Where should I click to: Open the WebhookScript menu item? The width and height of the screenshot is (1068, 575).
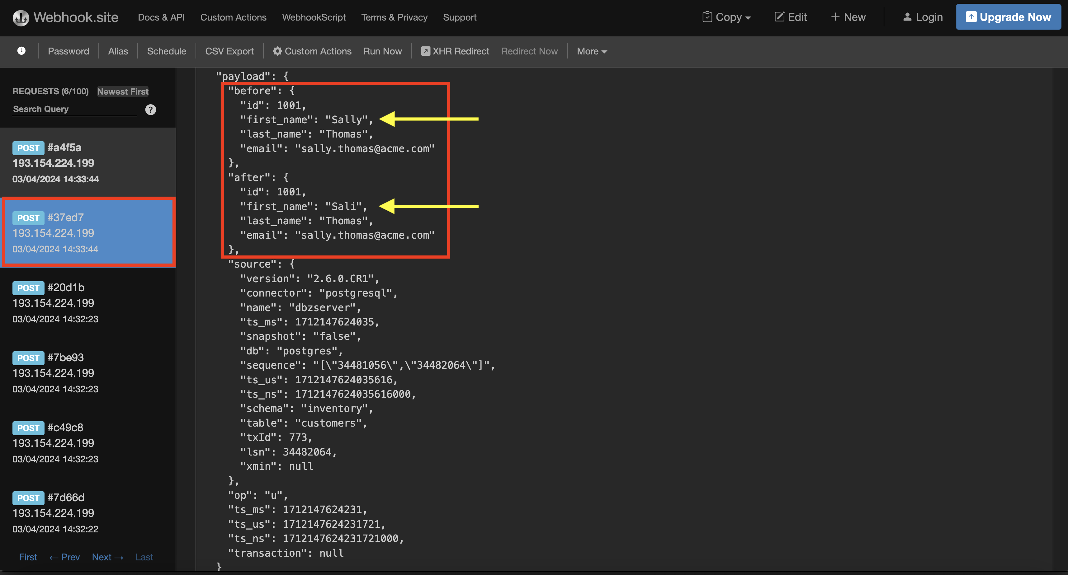coord(314,17)
